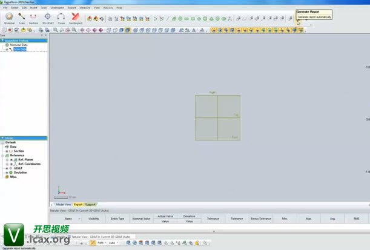Click the Nominal Data tree icon
The width and height of the screenshot is (370, 250).
pyautogui.click(x=7, y=45)
